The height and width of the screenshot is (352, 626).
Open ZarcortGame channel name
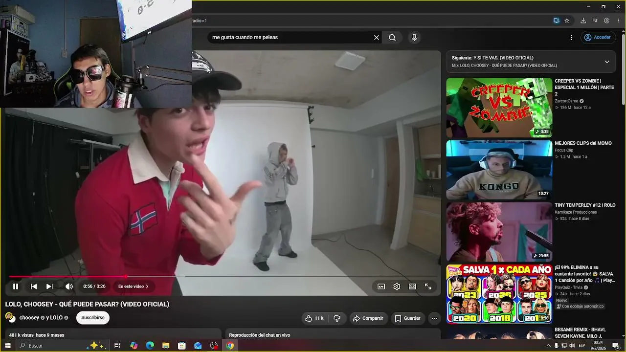click(x=566, y=101)
